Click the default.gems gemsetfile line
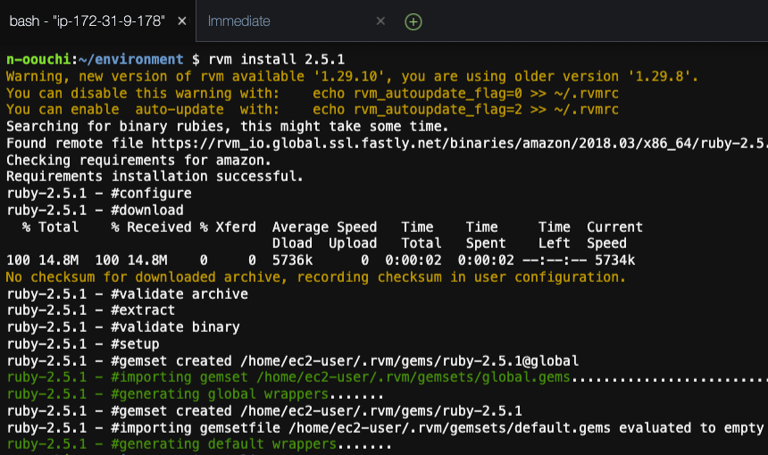Image resolution: width=768 pixels, height=455 pixels. click(385, 427)
